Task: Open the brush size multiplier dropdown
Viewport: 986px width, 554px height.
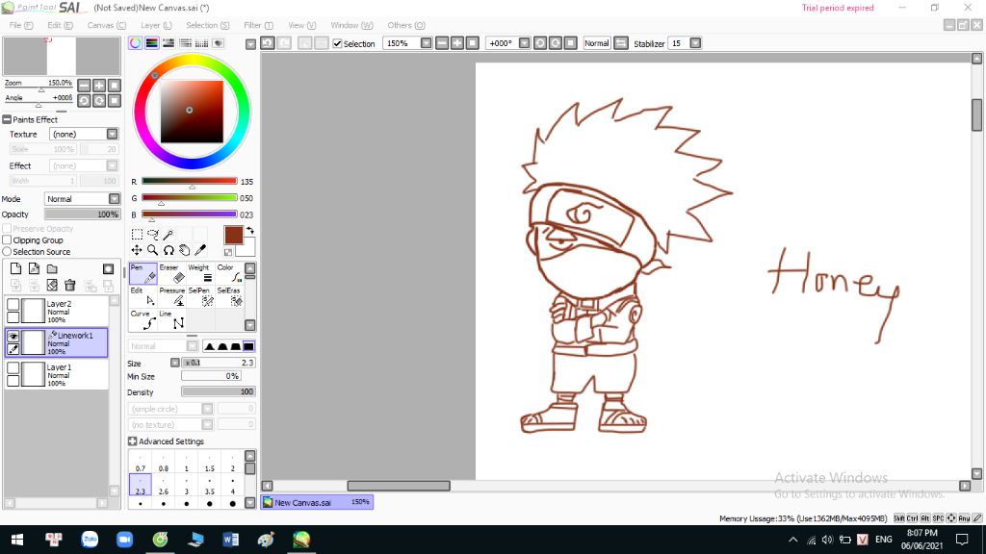Action: click(175, 363)
